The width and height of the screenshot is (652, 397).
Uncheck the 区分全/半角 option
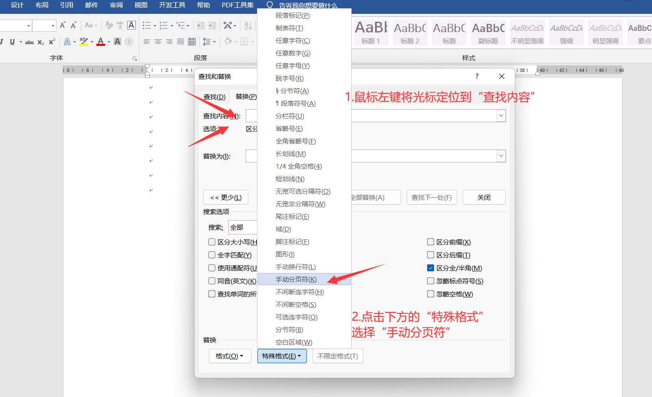click(x=431, y=268)
